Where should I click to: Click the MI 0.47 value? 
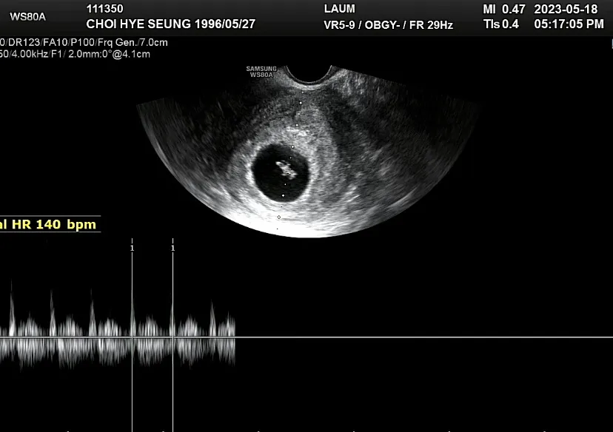504,9
